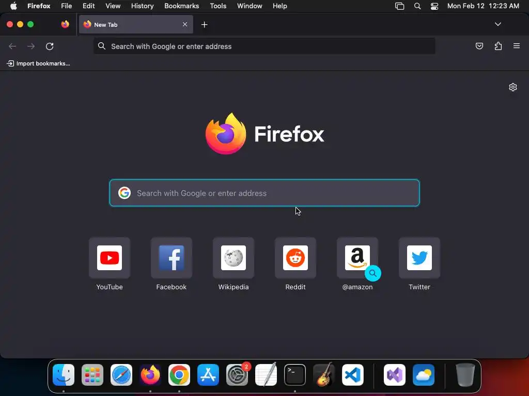The width and height of the screenshot is (529, 396).
Task: Open System Settings in the Dock
Action: (237, 375)
